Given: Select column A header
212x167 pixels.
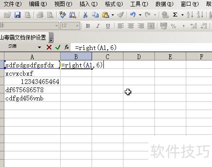Looking at the screenshot, I should tap(32, 57).
